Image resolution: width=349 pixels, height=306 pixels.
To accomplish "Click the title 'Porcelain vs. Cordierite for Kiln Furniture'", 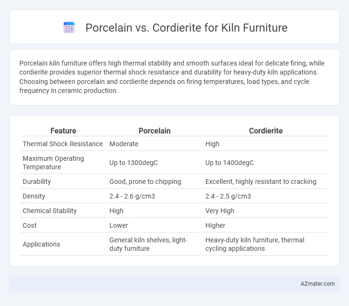I will [186, 28].
